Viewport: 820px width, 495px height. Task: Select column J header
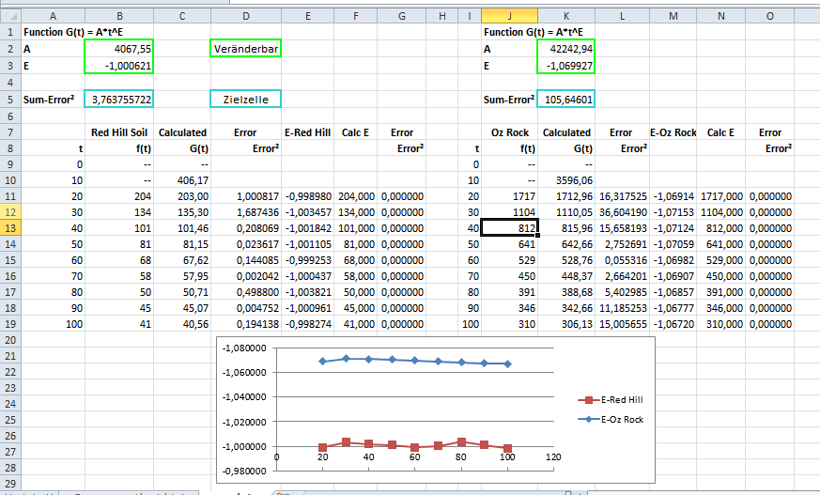[508, 15]
